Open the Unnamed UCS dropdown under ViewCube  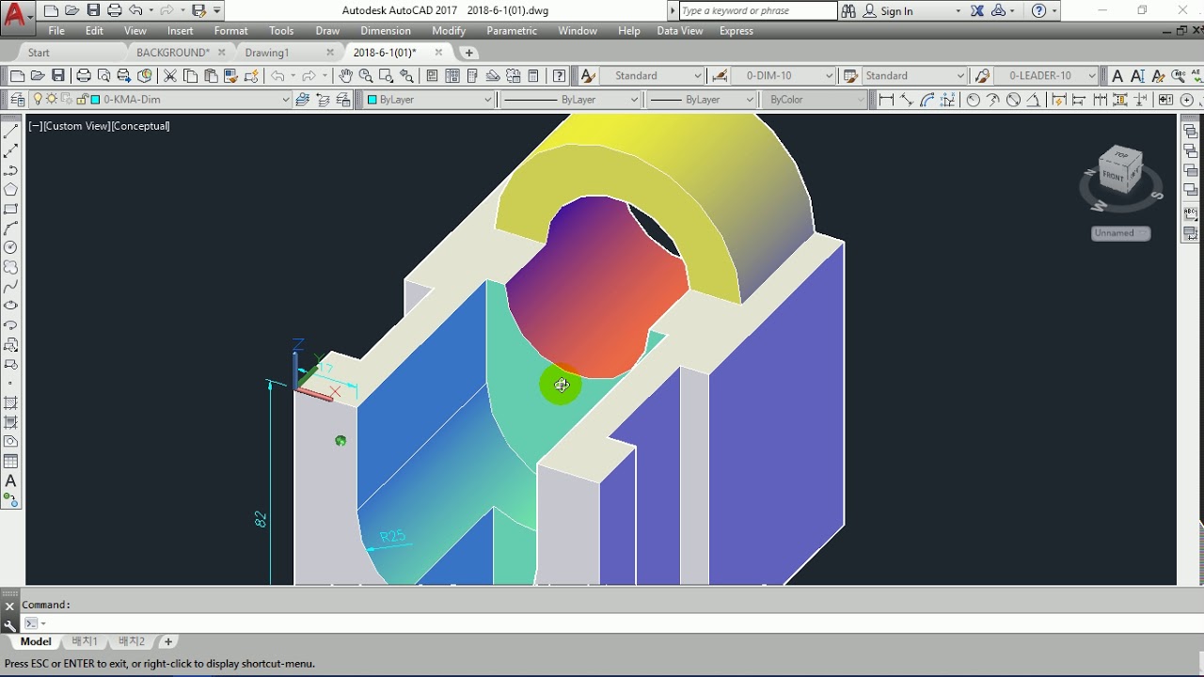pos(1121,233)
